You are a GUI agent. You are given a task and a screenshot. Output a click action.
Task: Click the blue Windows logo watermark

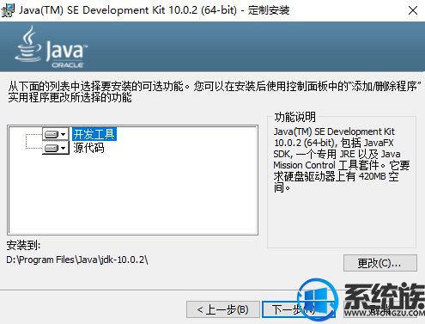point(318,300)
